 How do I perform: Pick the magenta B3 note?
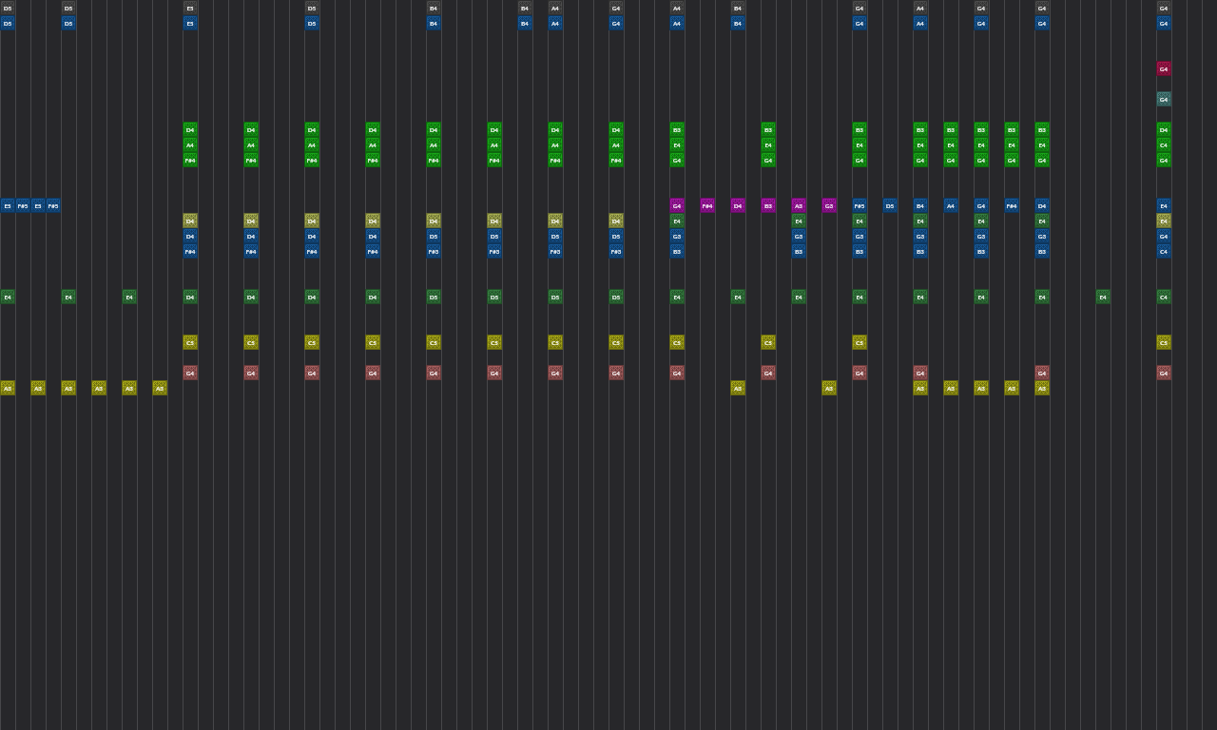[x=768, y=205]
